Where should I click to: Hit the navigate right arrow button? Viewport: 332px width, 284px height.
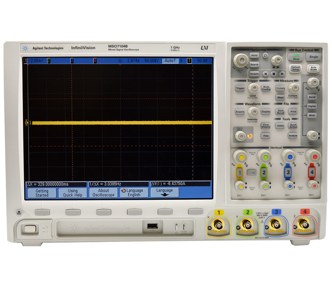(282, 74)
